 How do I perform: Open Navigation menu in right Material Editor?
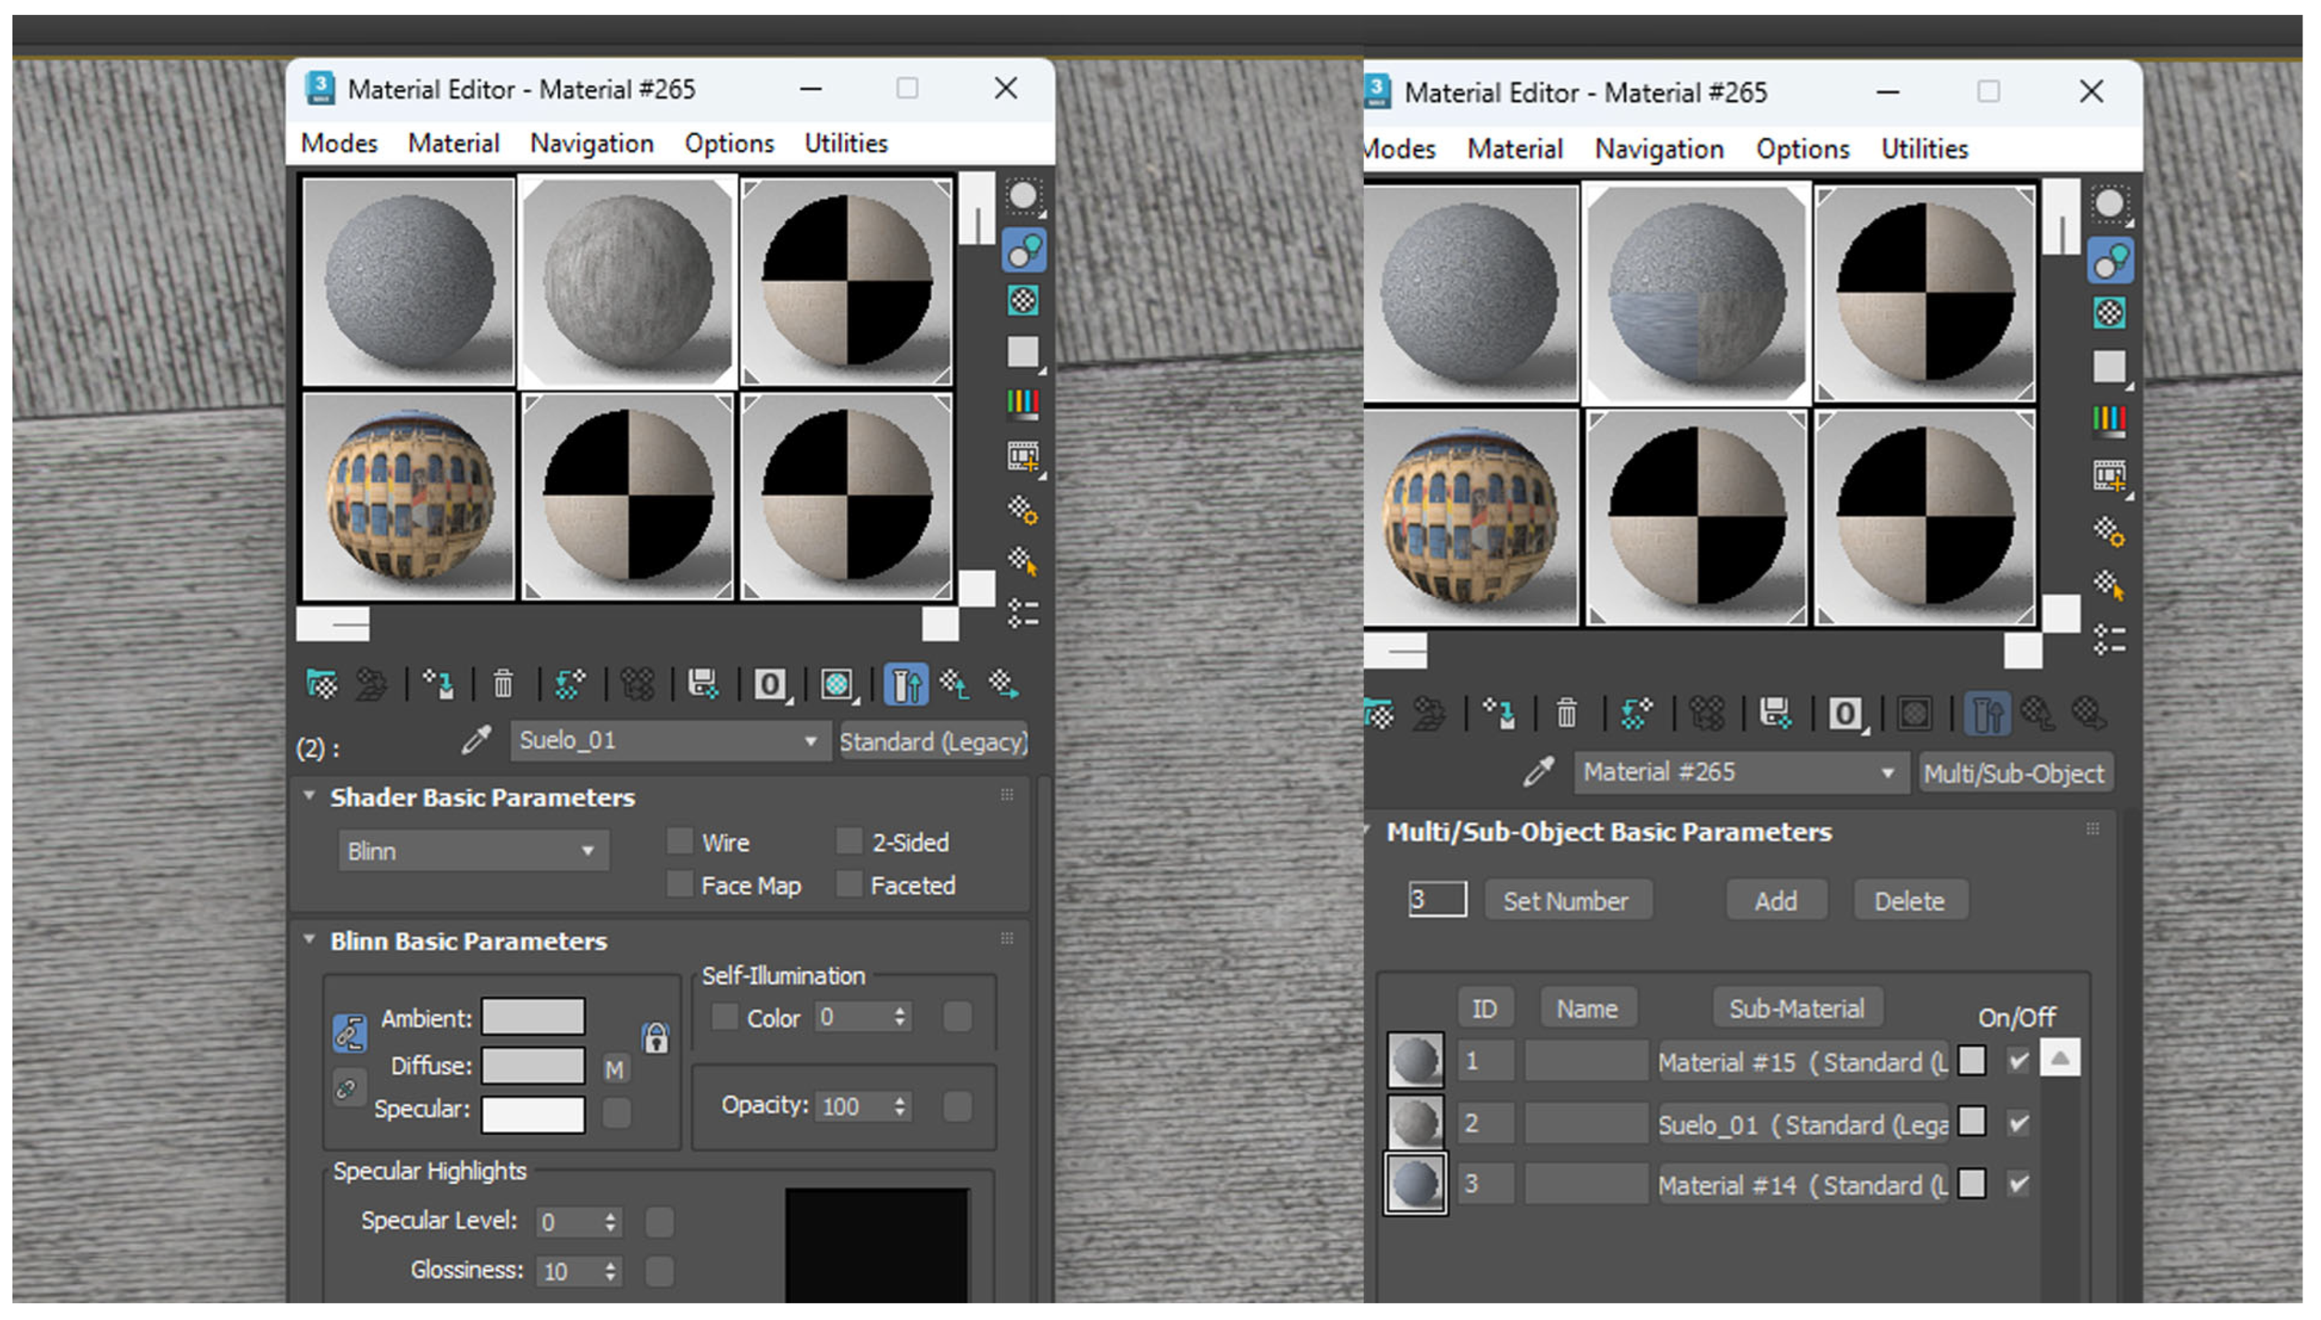(1659, 148)
